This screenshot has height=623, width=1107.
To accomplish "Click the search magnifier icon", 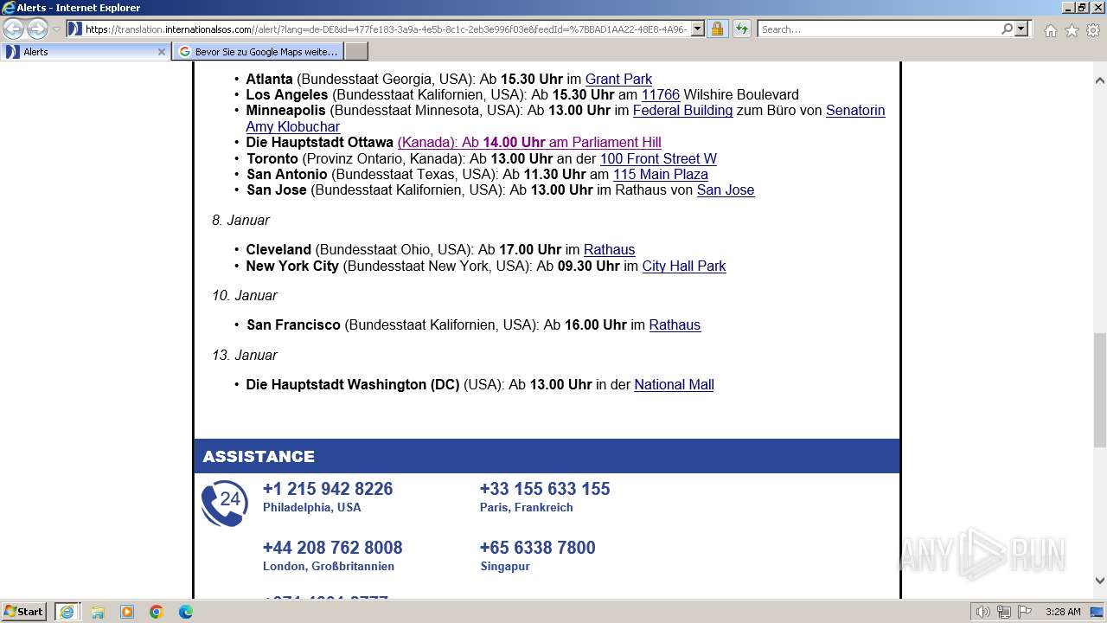I will tap(1007, 29).
